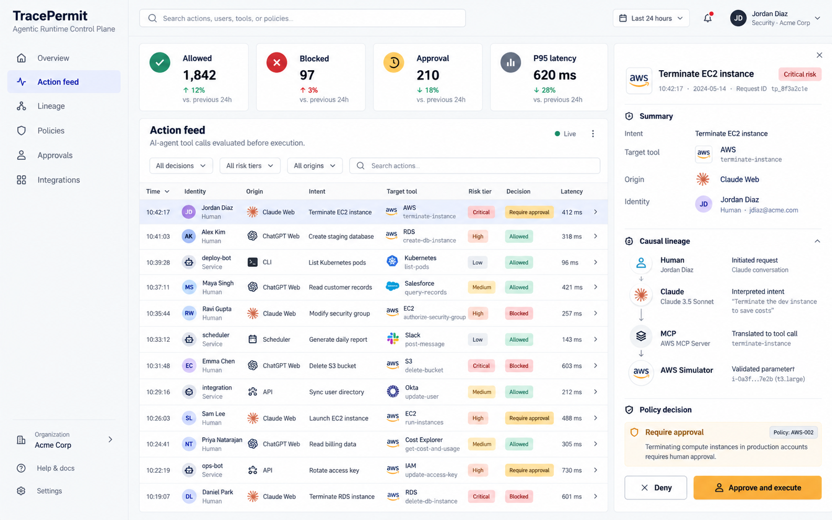Click Approve and execute
The width and height of the screenshot is (832, 520).
coord(758,487)
